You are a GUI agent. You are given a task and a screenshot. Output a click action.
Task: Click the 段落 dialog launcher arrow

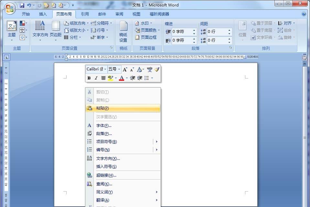coord(230,48)
